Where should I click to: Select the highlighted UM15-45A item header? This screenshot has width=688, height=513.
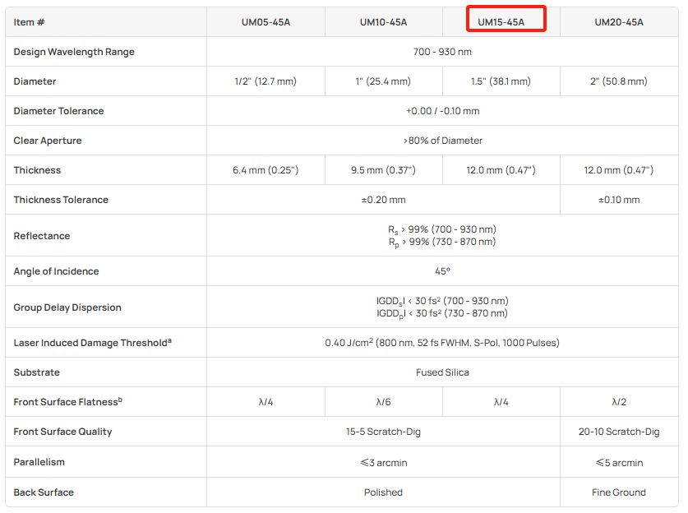501,22
